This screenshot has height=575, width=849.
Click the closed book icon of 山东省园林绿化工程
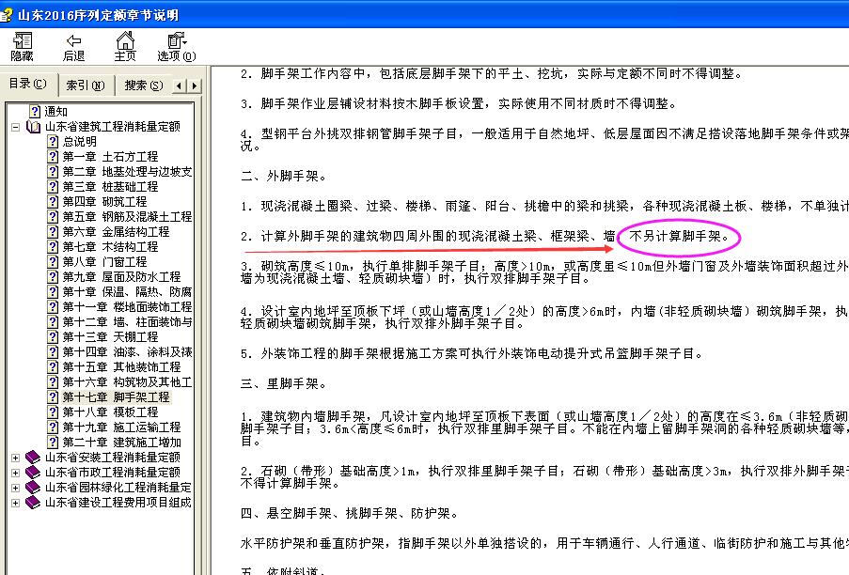point(33,488)
